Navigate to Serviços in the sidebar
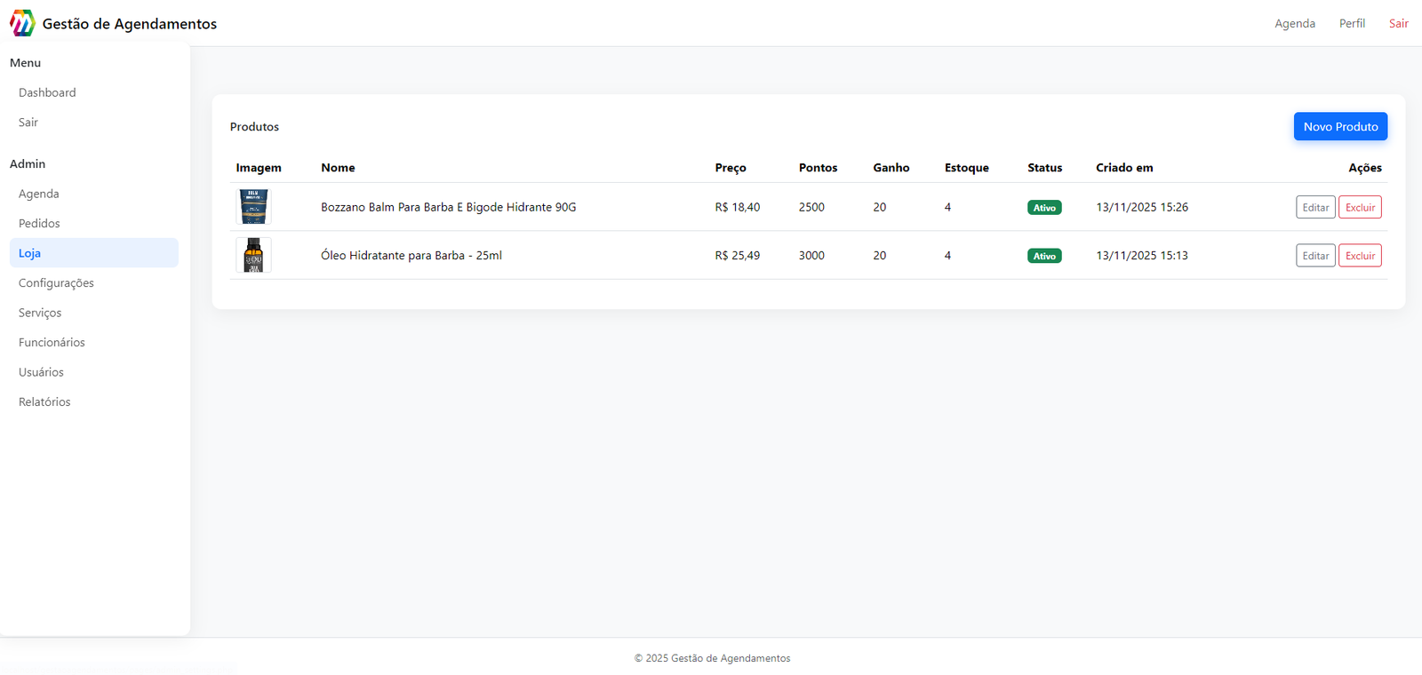1422x675 pixels. click(x=40, y=313)
